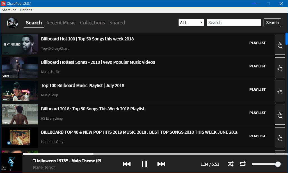Viewport: 288px width, 173px height.
Task: Click PLAY LIST label on Music Stop row
Action: click(257, 90)
